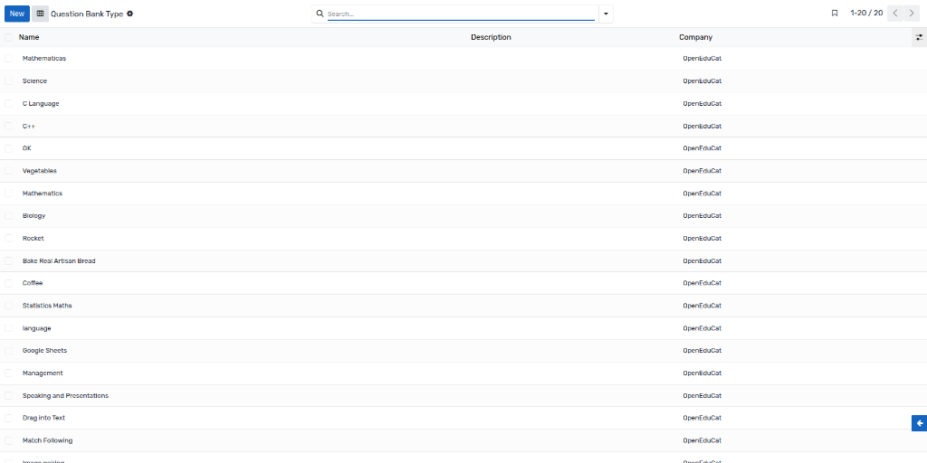Open the Biology record
The height and width of the screenshot is (463, 927).
[34, 215]
